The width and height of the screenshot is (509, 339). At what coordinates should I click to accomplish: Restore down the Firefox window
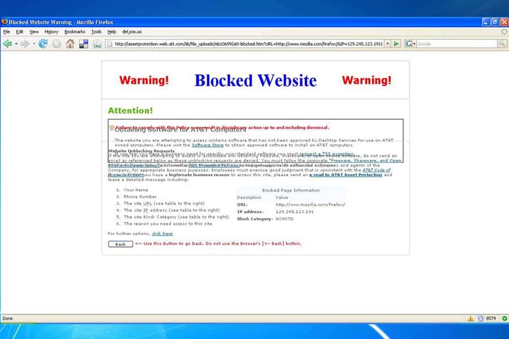495,22
